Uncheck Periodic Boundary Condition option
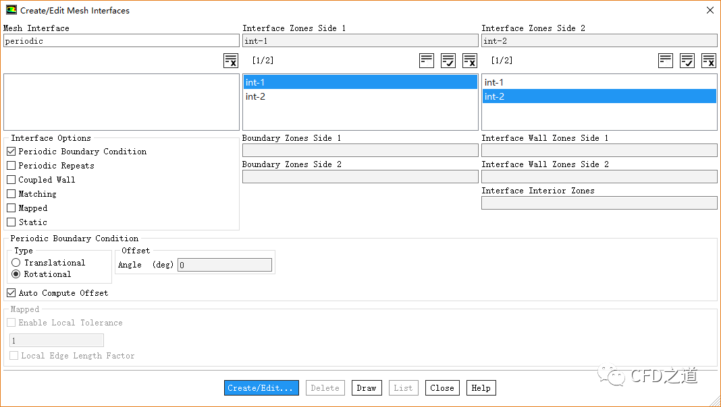 (x=11, y=152)
